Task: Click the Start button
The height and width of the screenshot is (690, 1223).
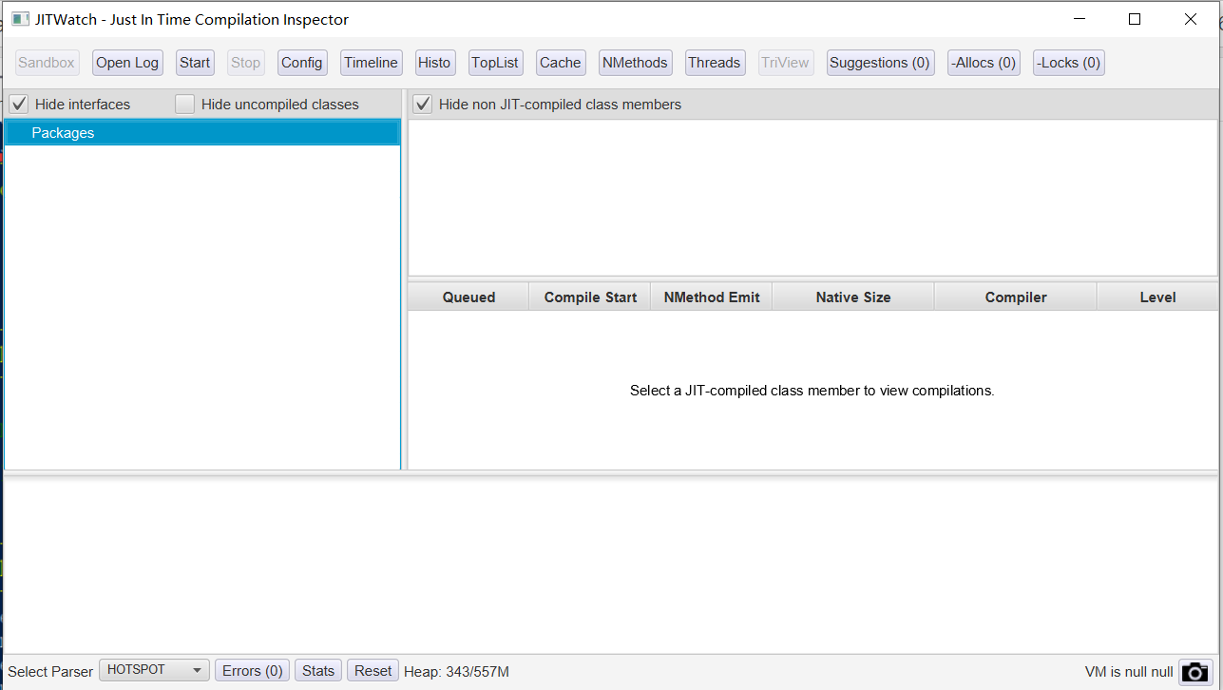Action: (x=195, y=63)
